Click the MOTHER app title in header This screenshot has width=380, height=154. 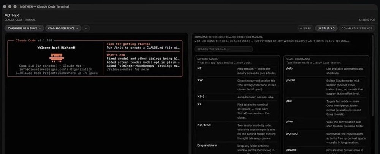11,15
